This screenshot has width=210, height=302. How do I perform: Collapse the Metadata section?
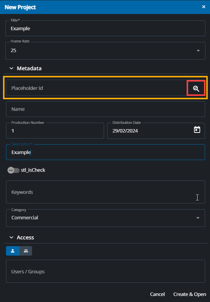pyautogui.click(x=12, y=68)
